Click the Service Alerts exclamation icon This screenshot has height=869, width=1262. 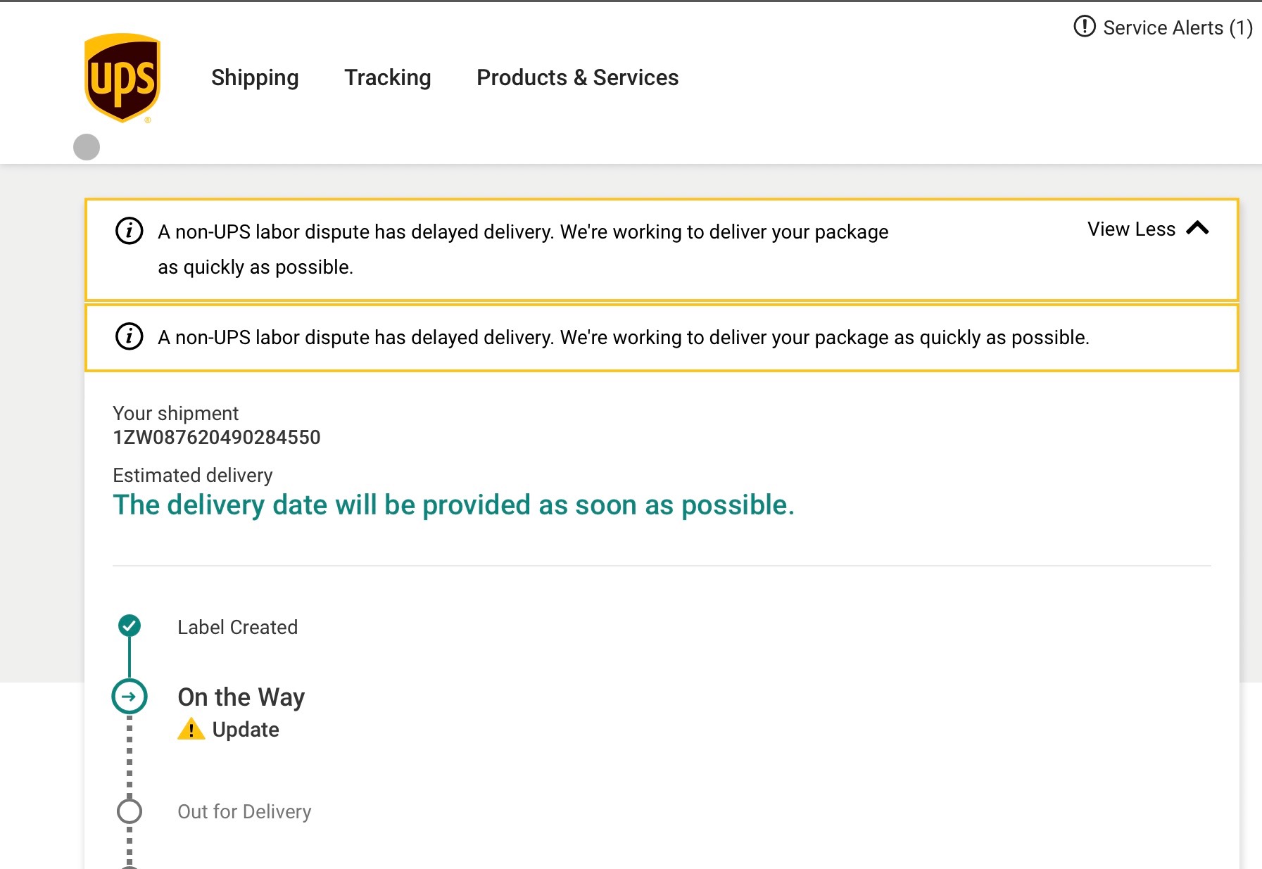(x=1084, y=27)
